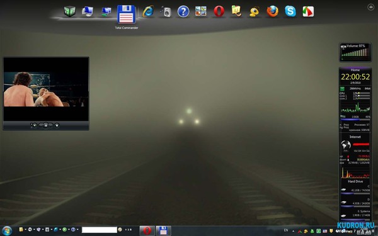
Task: Pause the video in the mini player
Action: pyautogui.click(x=46, y=125)
